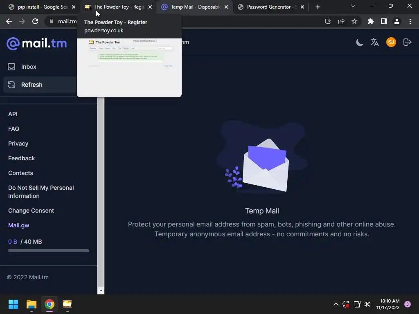
Task: Go to Contacts page
Action: coord(20,173)
